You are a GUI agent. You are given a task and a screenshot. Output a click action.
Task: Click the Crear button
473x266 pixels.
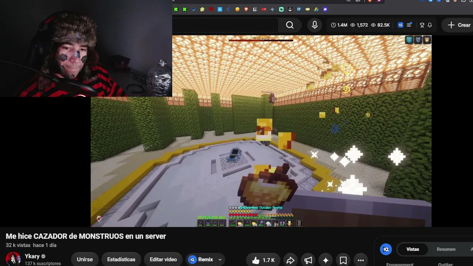tap(459, 25)
